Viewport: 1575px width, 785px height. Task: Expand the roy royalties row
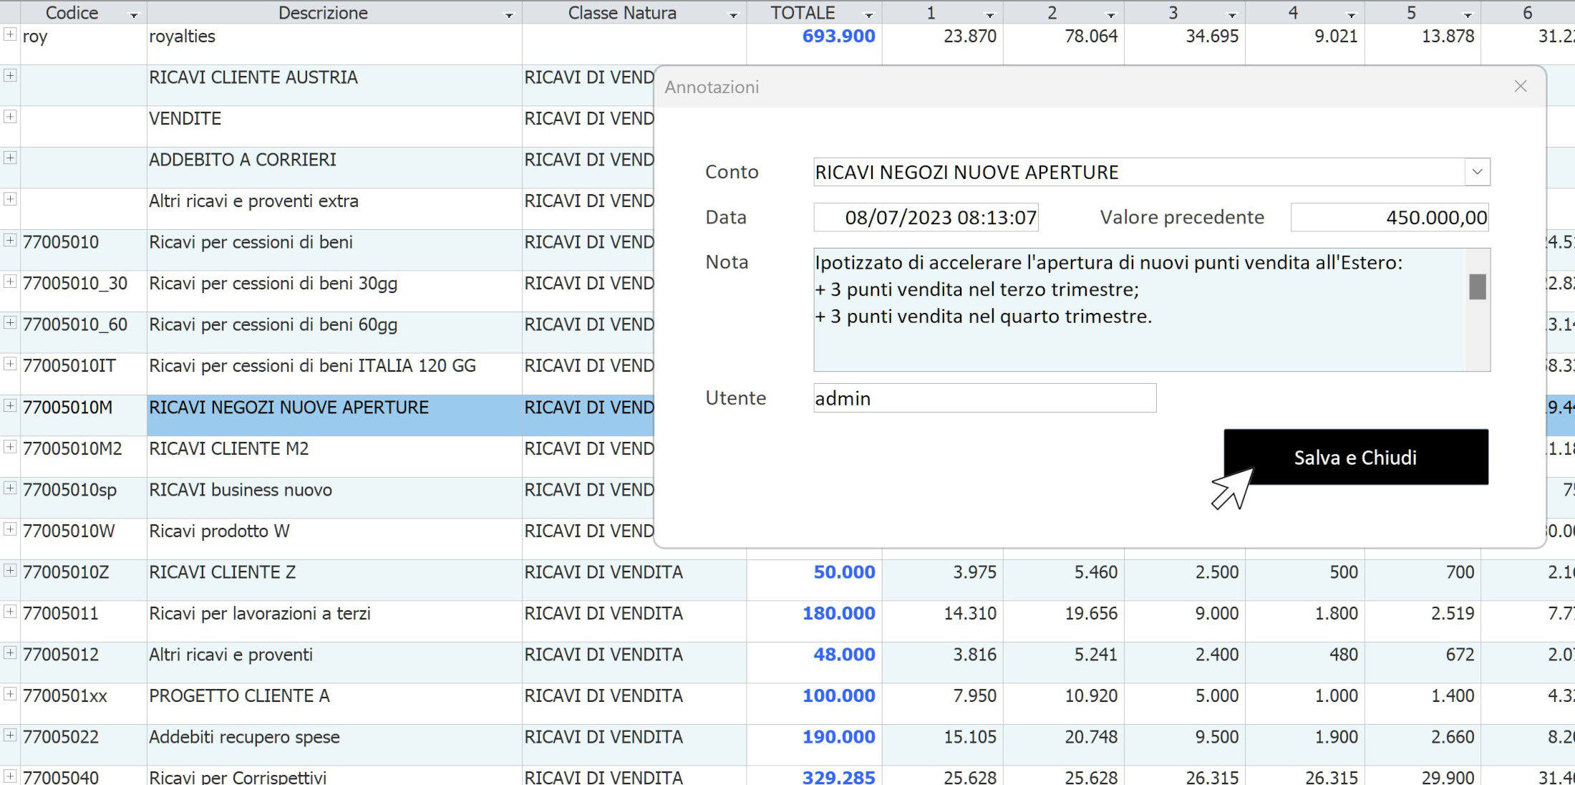(10, 34)
